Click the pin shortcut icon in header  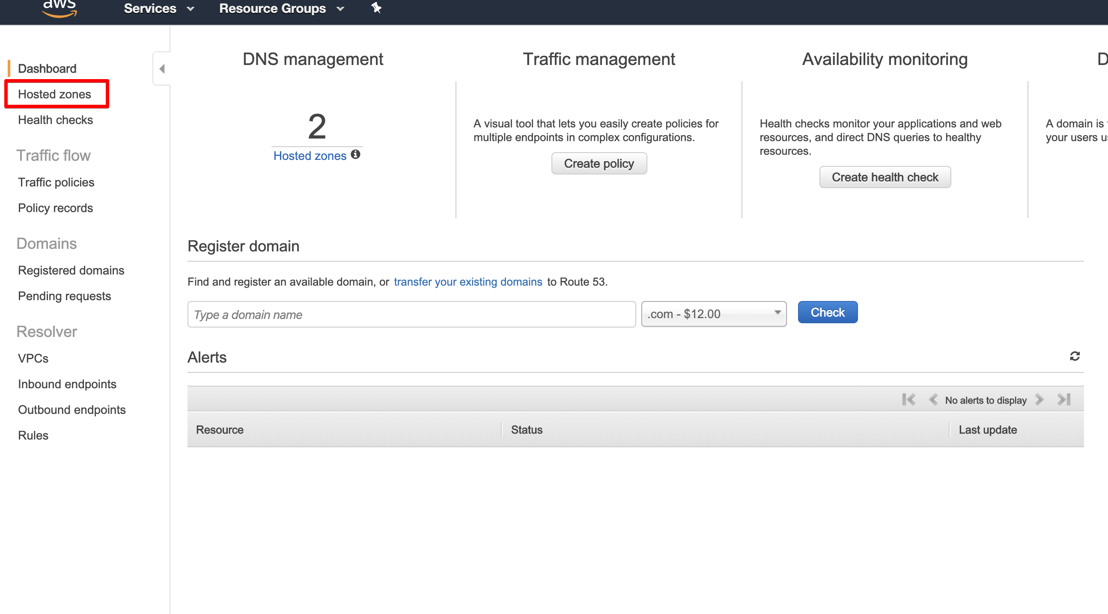[x=376, y=8]
